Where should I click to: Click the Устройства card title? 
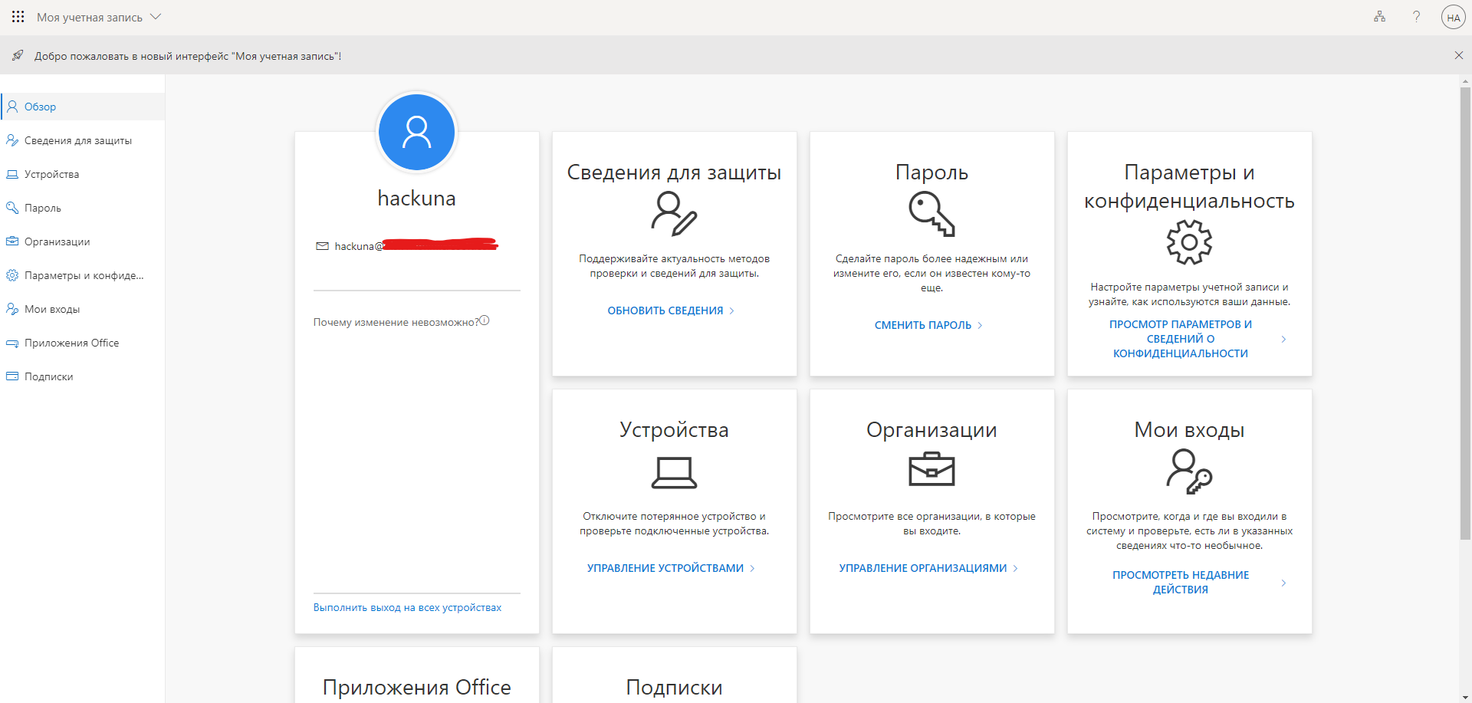(674, 430)
